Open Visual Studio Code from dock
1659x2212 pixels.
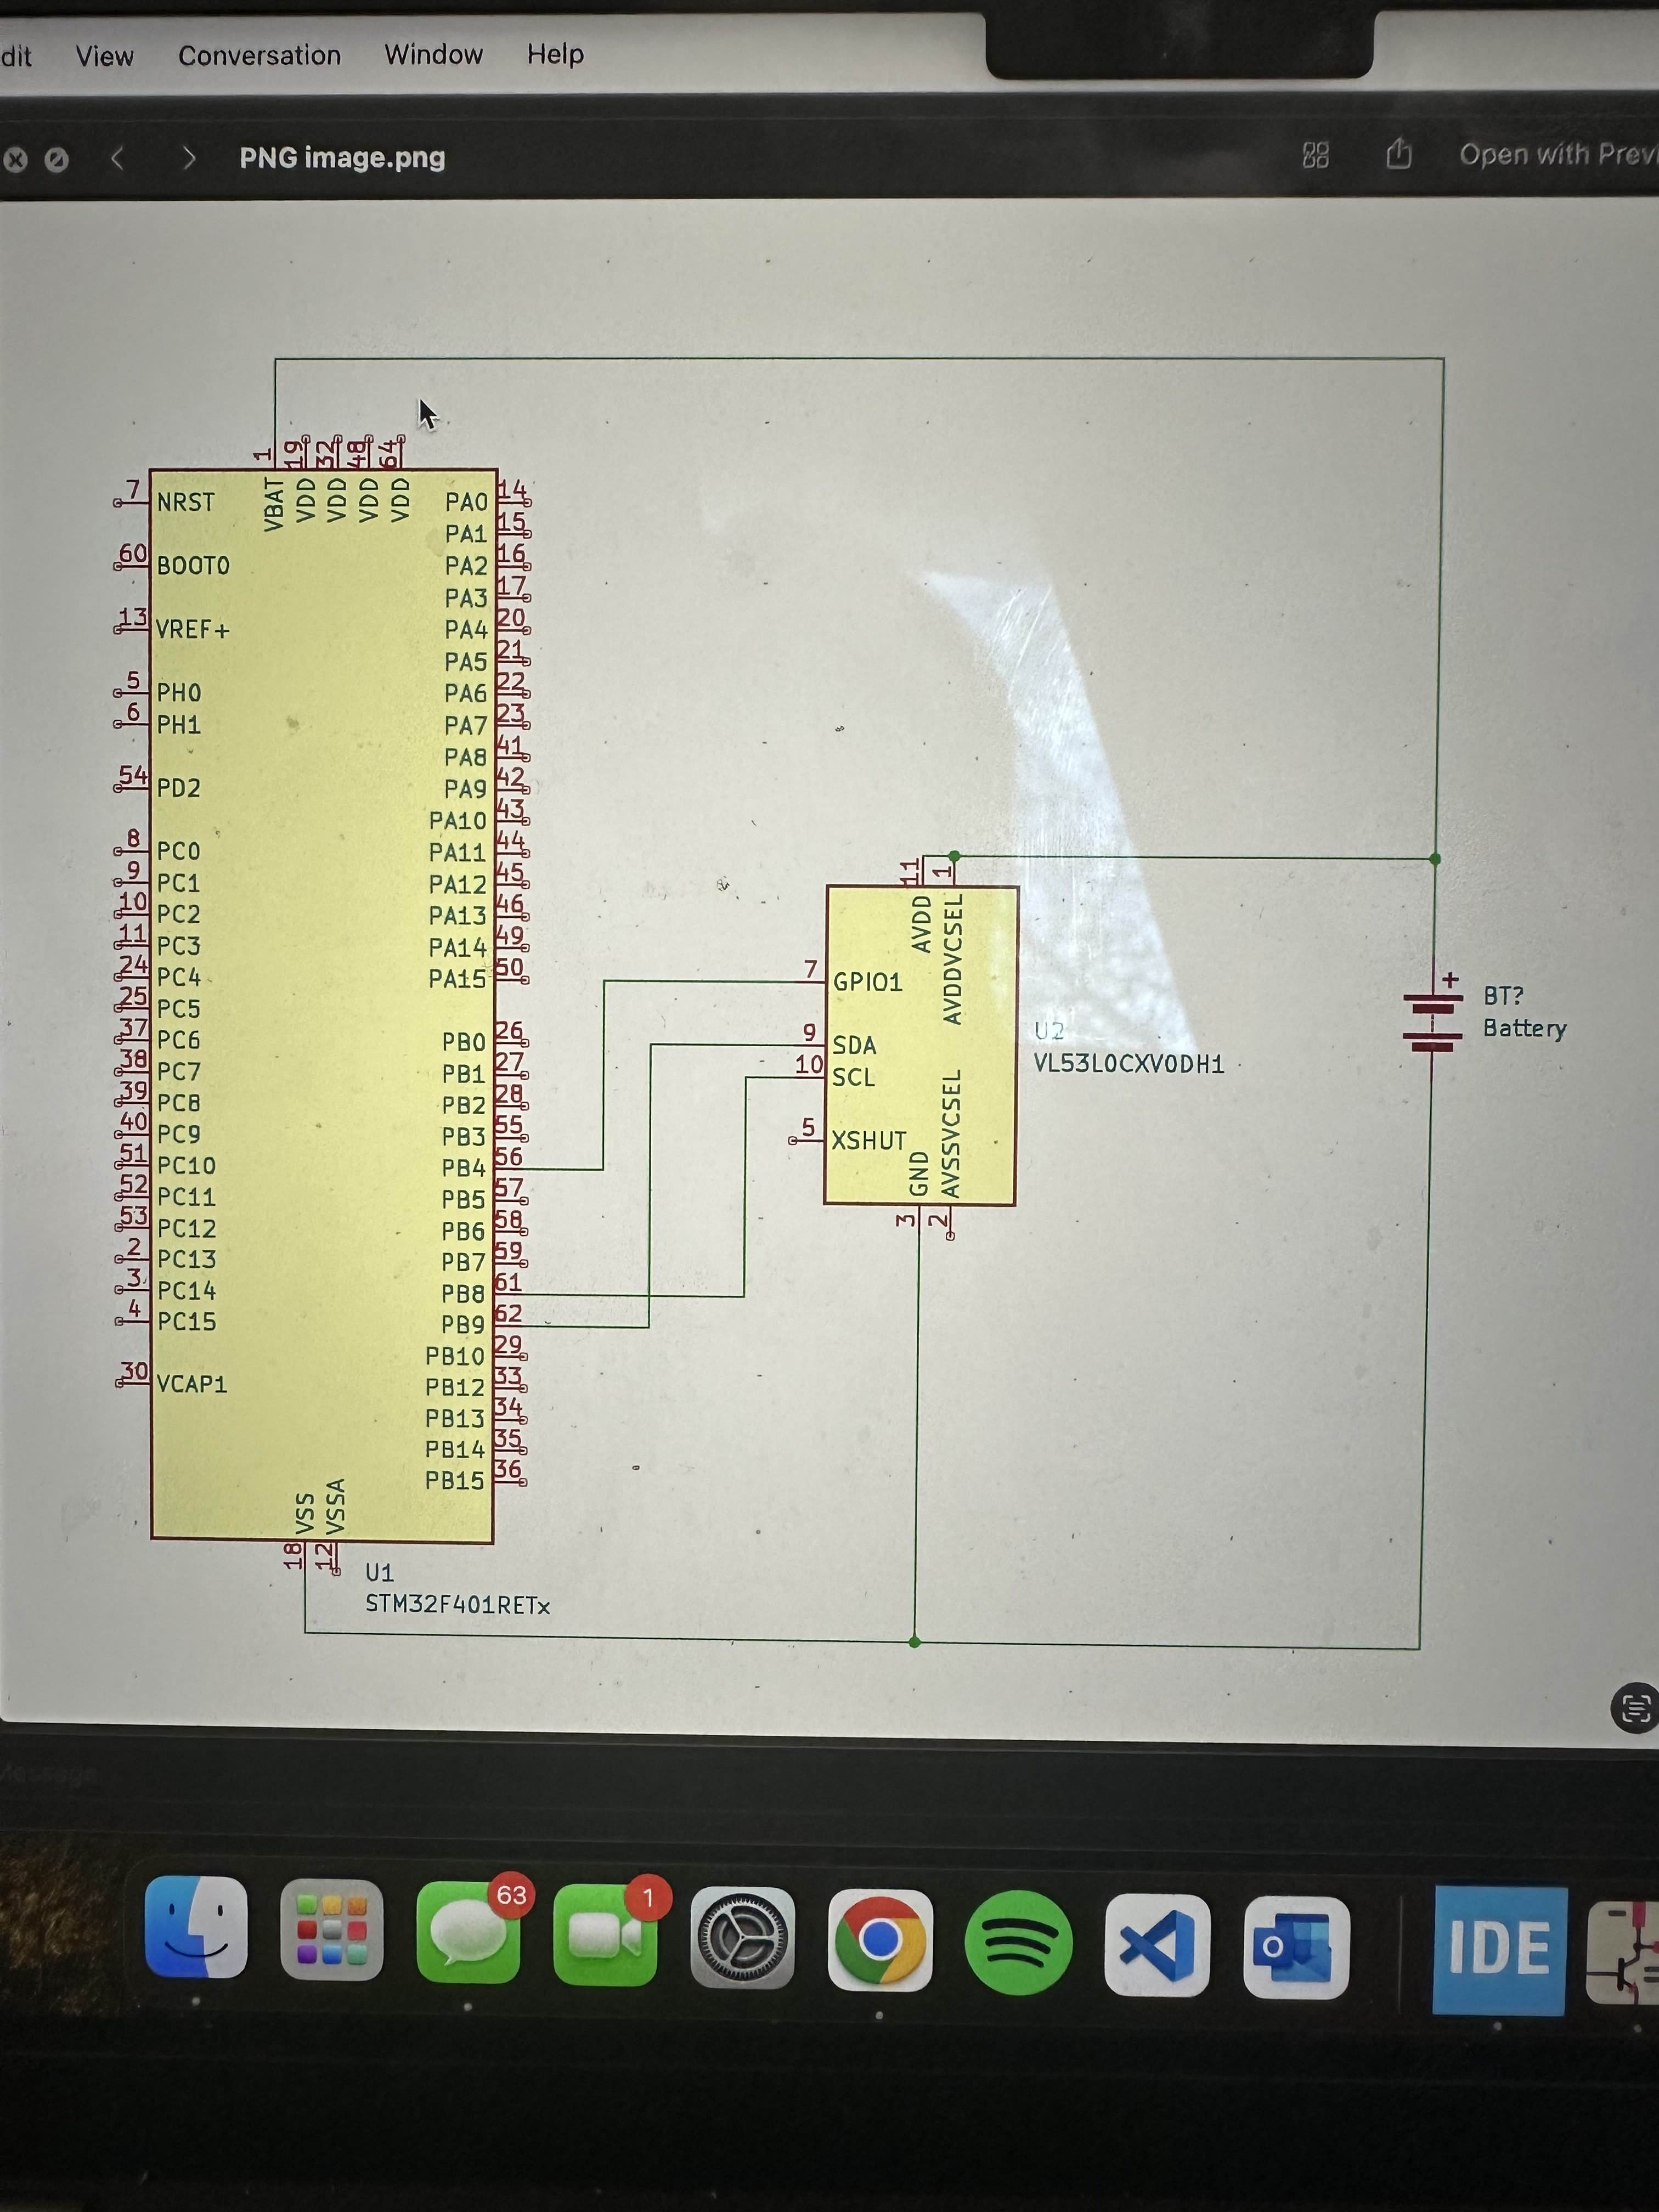[x=1157, y=1945]
